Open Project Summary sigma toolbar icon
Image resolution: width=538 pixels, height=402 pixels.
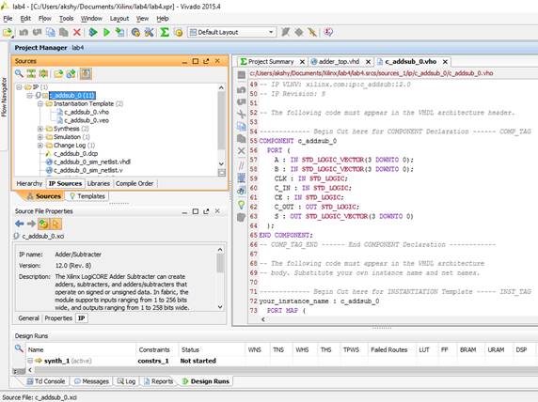(165, 32)
